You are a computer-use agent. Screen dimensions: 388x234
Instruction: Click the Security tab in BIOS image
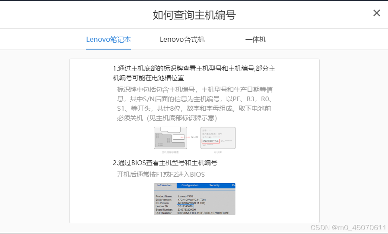coord(214,185)
